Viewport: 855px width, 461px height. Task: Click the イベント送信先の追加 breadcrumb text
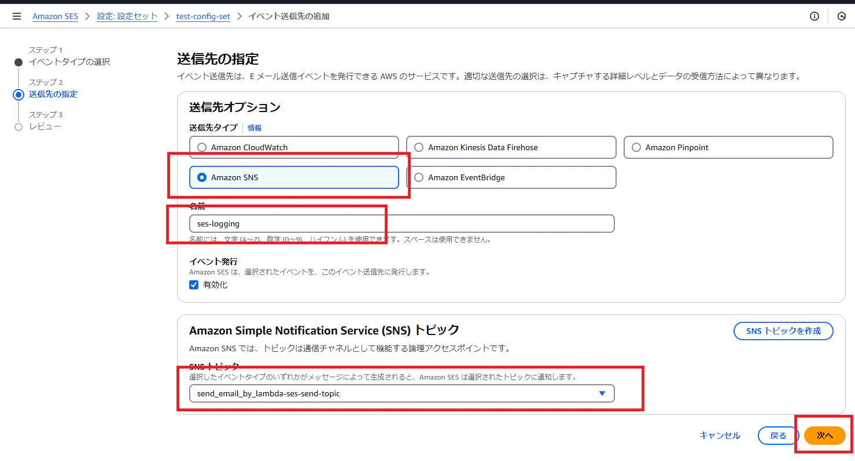[x=289, y=16]
